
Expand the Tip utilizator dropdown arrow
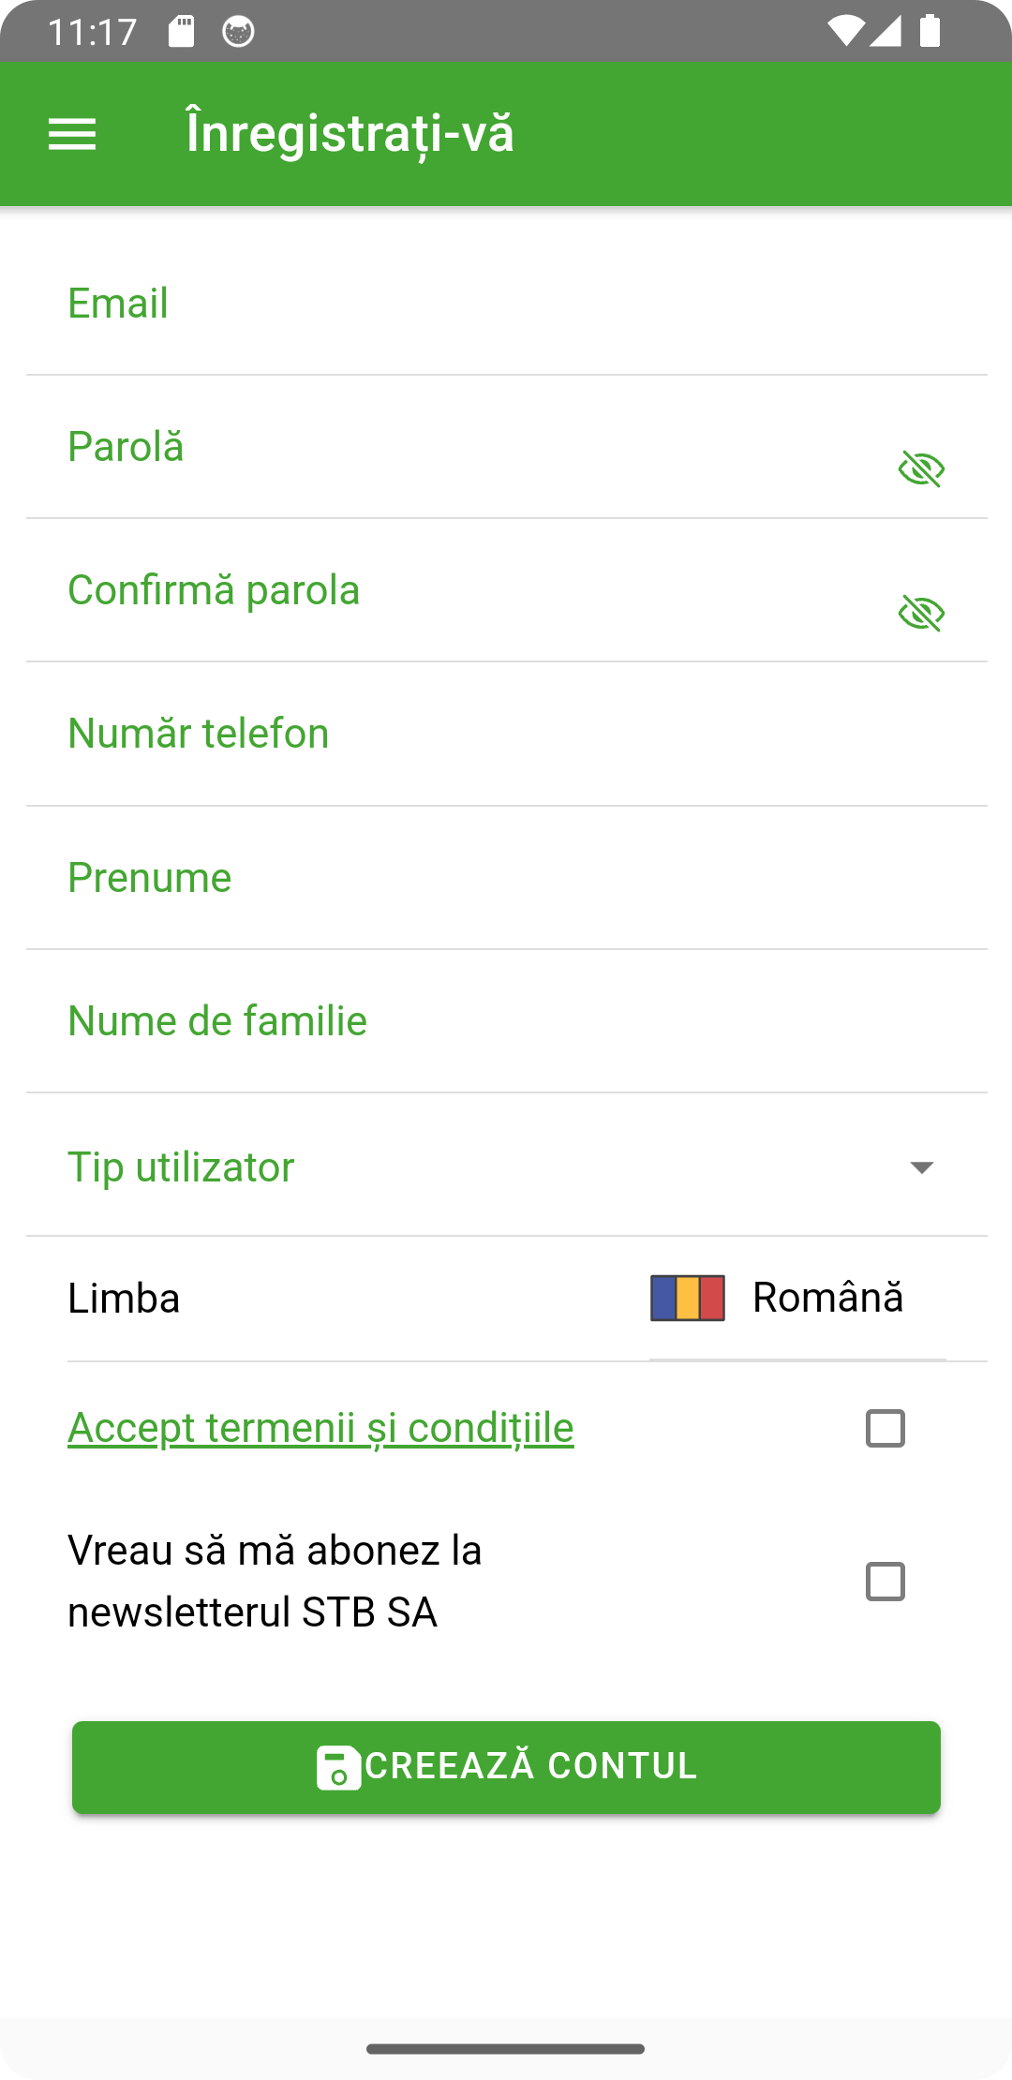click(922, 1167)
